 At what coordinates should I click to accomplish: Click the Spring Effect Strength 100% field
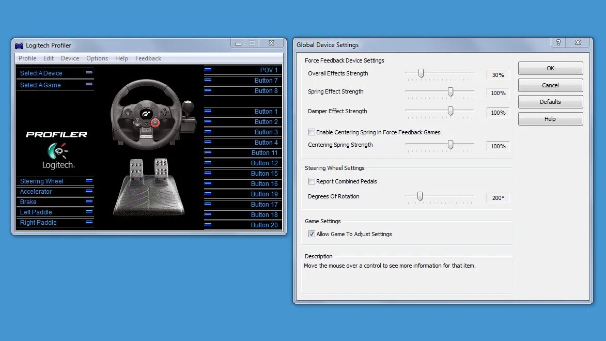(498, 93)
